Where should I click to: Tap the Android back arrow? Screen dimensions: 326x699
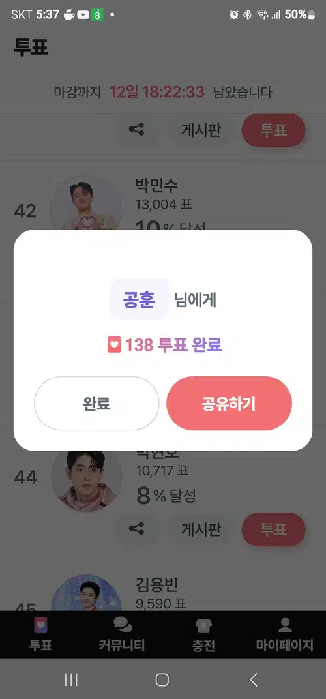254,679
